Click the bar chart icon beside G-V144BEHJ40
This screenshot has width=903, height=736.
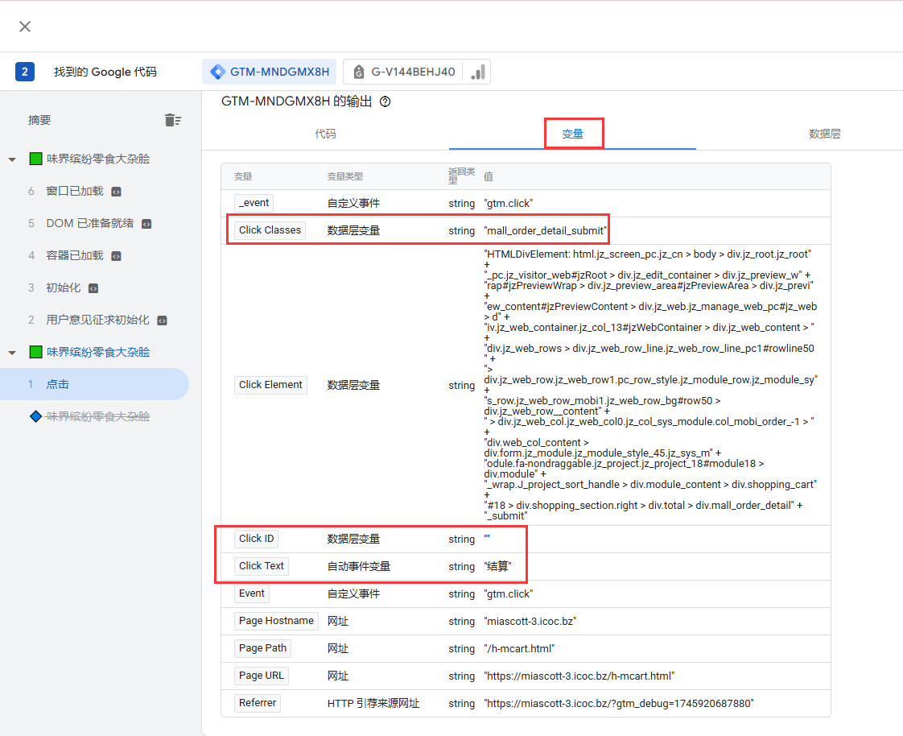coord(478,72)
